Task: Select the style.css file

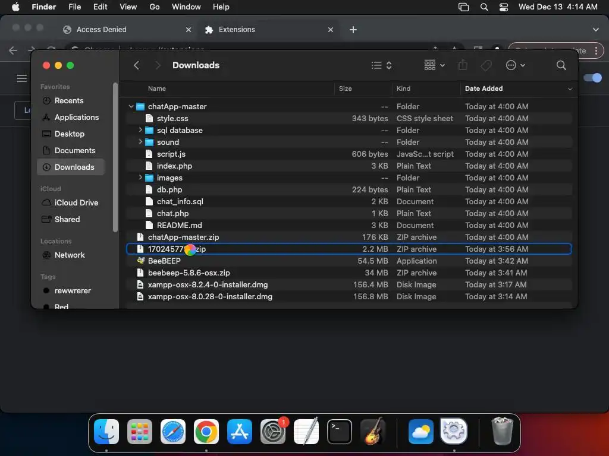Action: click(x=349, y=118)
